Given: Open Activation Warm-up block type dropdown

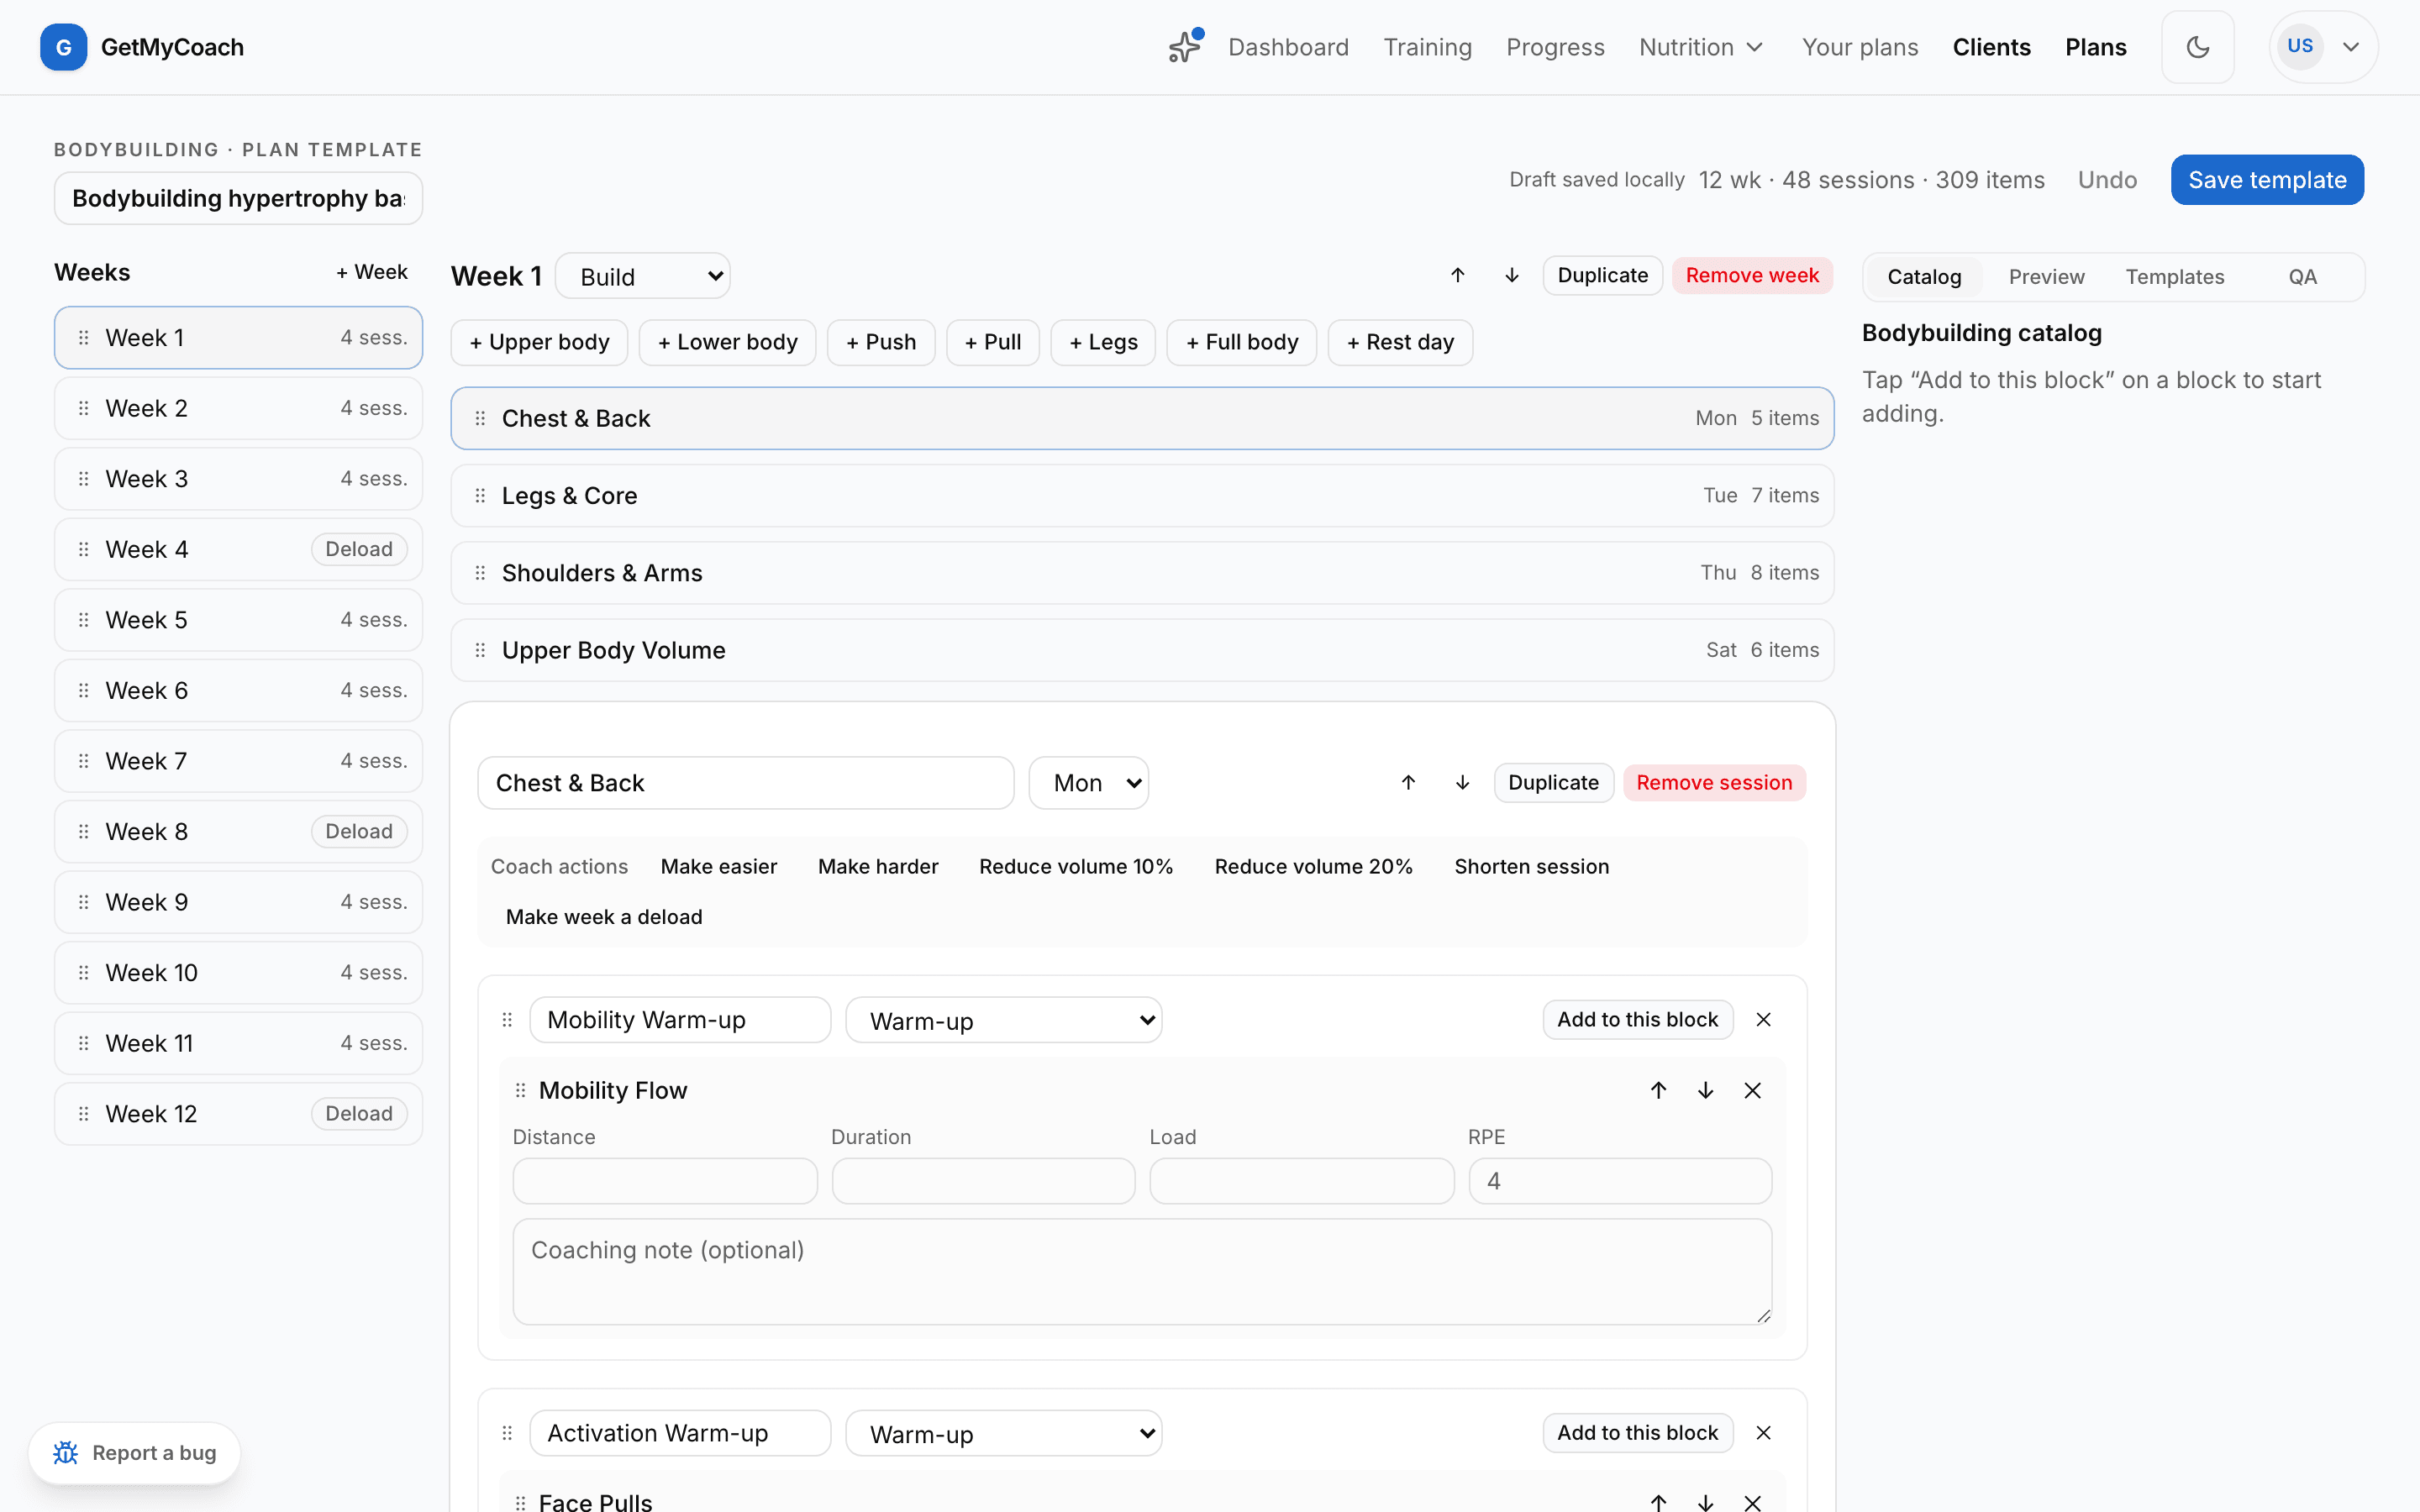Looking at the screenshot, I should (x=1003, y=1434).
